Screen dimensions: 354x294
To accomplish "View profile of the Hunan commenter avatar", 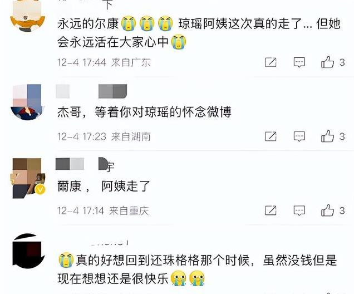I will (28, 102).
